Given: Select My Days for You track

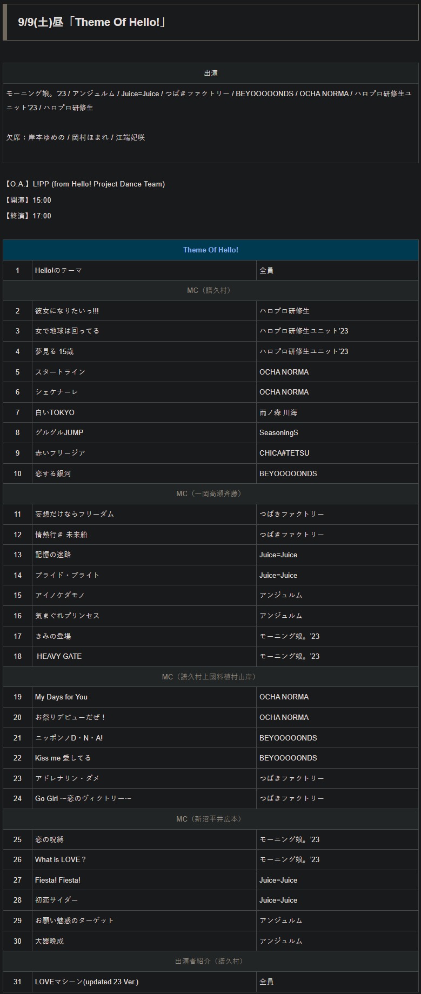Looking at the screenshot, I should 211,697.
